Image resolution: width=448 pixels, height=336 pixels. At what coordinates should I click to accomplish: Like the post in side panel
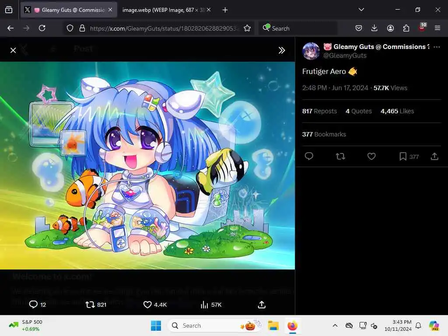(x=371, y=156)
